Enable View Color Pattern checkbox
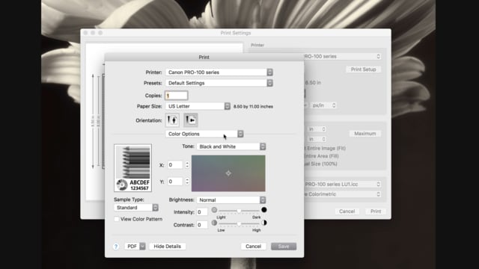This screenshot has height=269, width=479. point(117,219)
